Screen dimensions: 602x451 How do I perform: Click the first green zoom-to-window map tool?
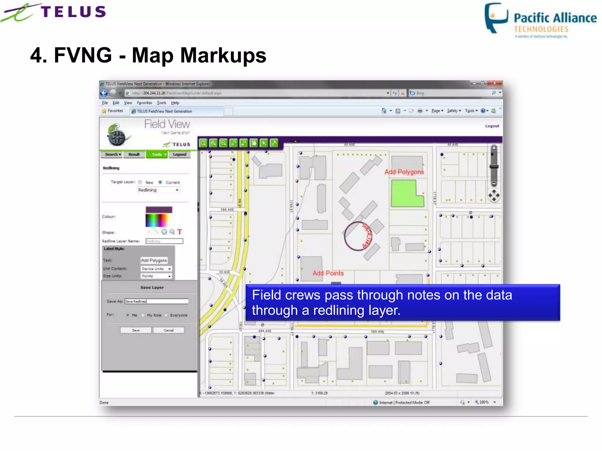tap(203, 143)
